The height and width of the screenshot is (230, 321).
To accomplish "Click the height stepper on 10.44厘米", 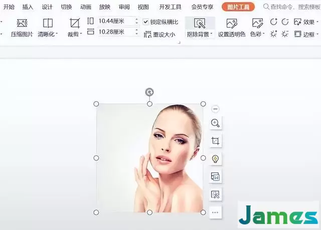I will (x=136, y=21).
